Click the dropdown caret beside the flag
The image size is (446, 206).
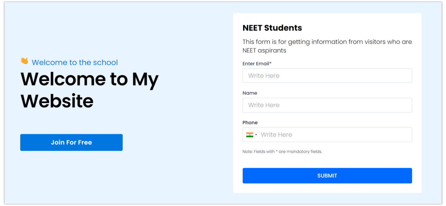(x=256, y=135)
